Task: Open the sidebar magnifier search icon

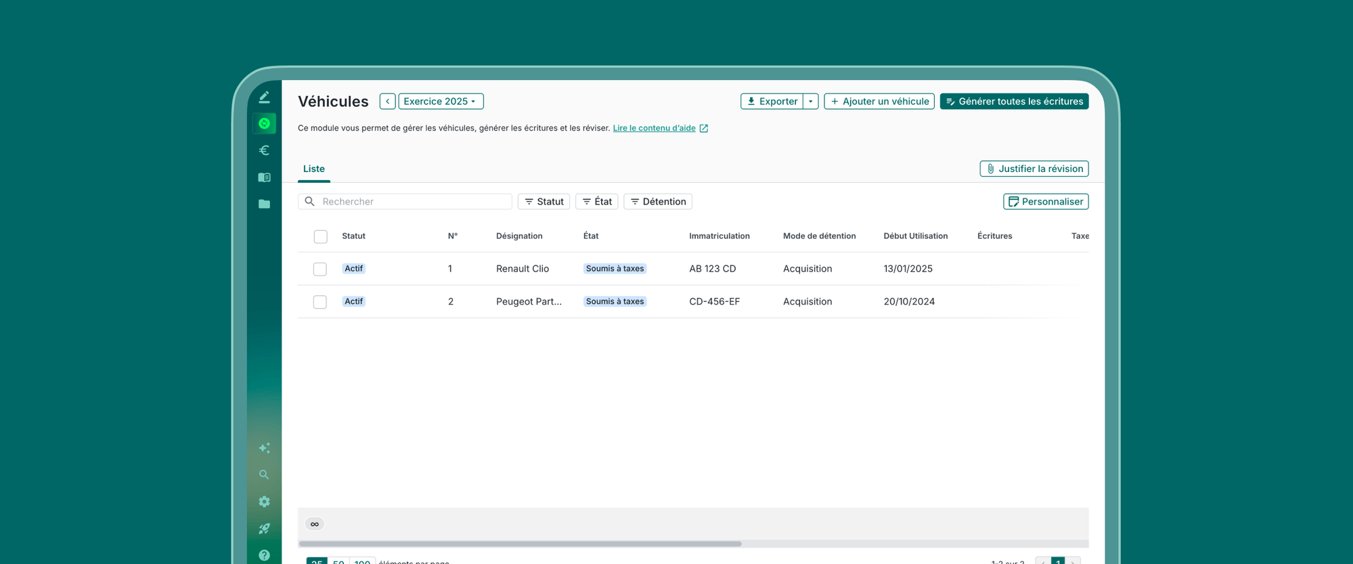Action: [264, 475]
